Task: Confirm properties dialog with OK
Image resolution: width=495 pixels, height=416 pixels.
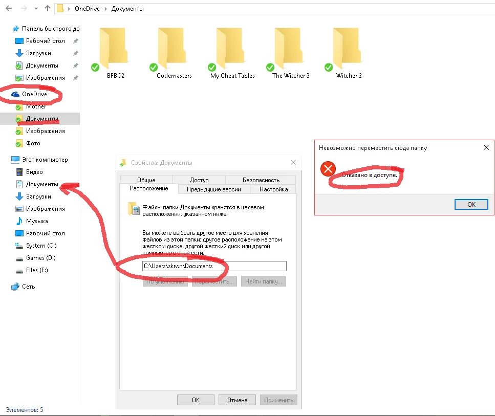Action: point(196,400)
